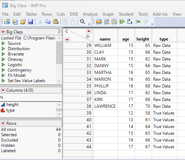Image resolution: width=185 pixels, height=160 pixels.
Task: Open the Columns panel red triangle menu
Action: click(x=3, y=90)
